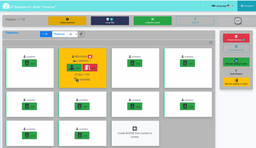The image size is (256, 148).
Task: Open the Shared directory button
Action: (x=236, y=38)
